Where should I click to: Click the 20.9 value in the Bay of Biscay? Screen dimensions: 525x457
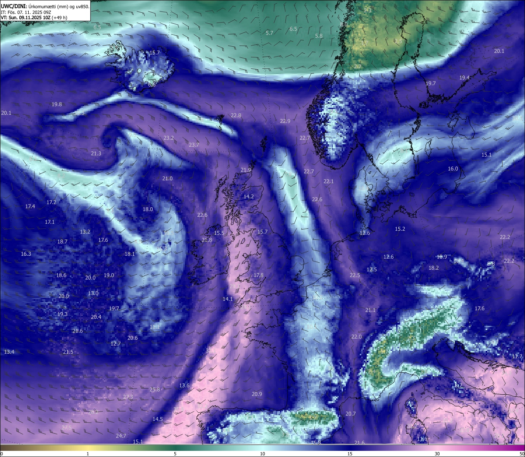tap(257, 394)
